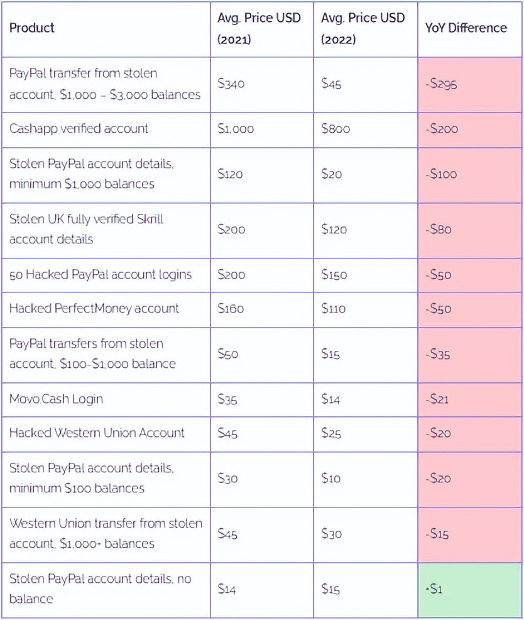Click the YoY Difference column header

click(466, 28)
